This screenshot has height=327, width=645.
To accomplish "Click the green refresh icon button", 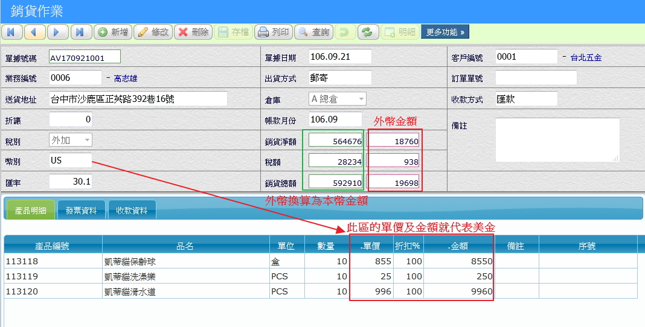I will tap(367, 32).
